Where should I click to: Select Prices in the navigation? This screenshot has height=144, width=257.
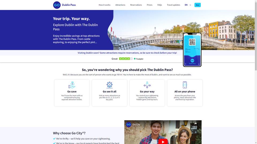pyautogui.click(x=149, y=5)
